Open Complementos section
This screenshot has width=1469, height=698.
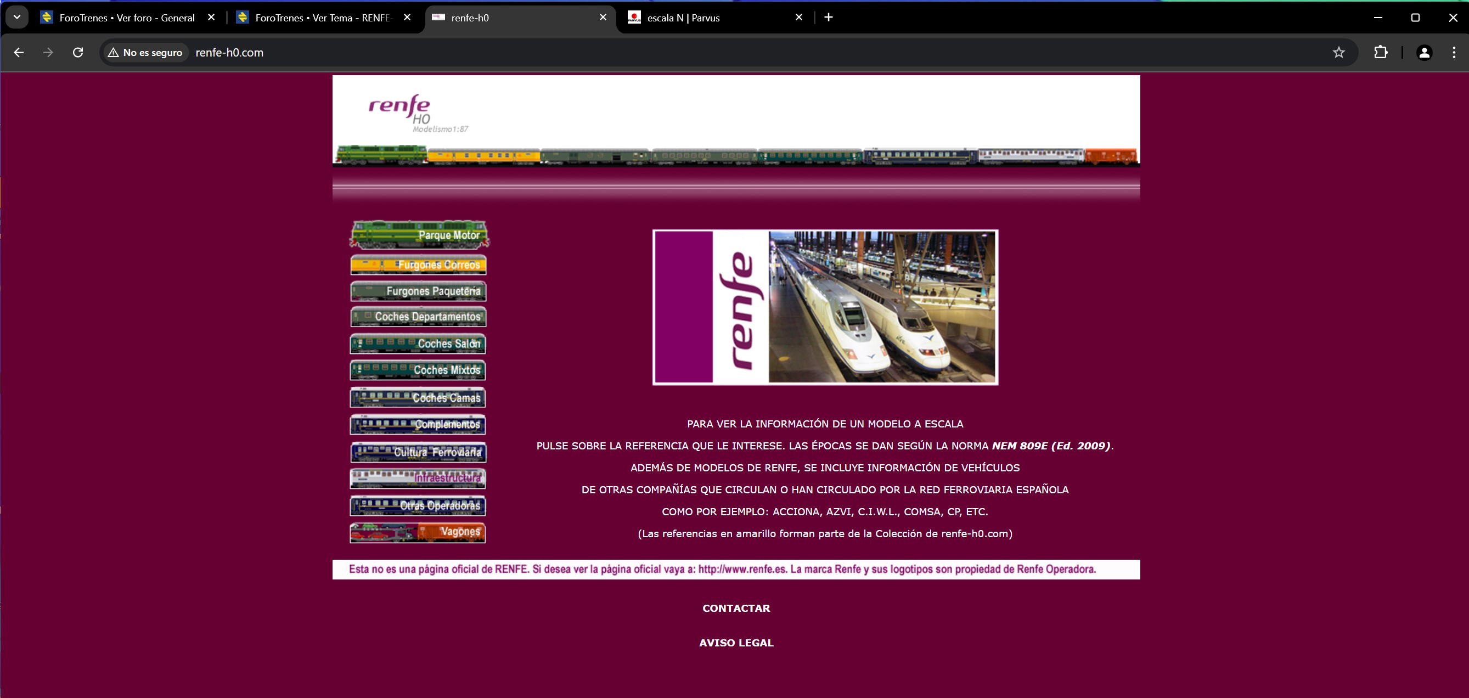tap(418, 424)
